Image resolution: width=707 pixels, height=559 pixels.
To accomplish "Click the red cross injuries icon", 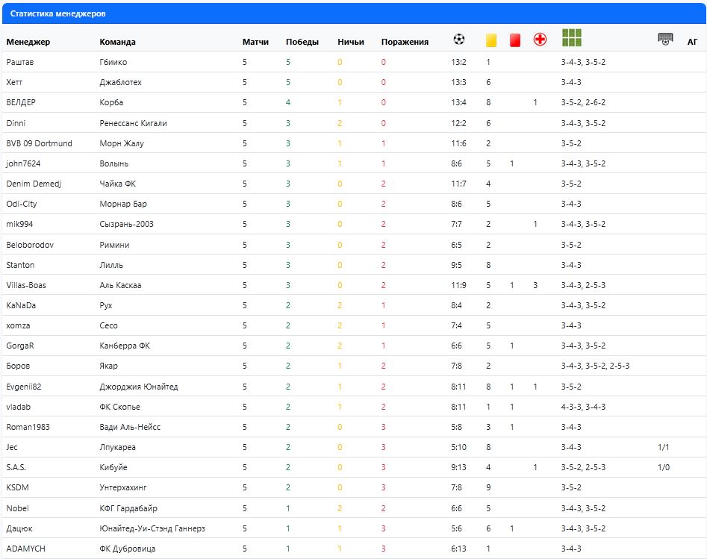I will (x=540, y=40).
